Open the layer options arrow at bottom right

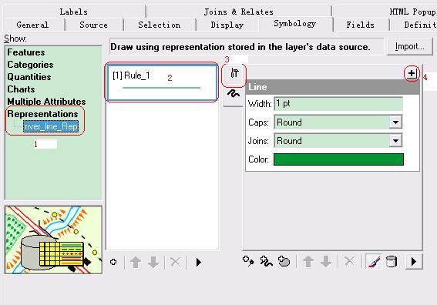(414, 262)
